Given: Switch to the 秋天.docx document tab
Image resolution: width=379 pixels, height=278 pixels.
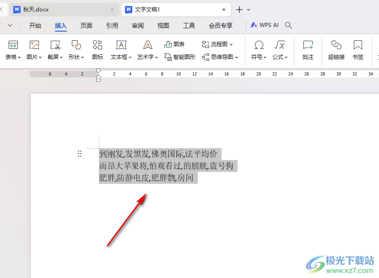Looking at the screenshot, I should coord(65,10).
